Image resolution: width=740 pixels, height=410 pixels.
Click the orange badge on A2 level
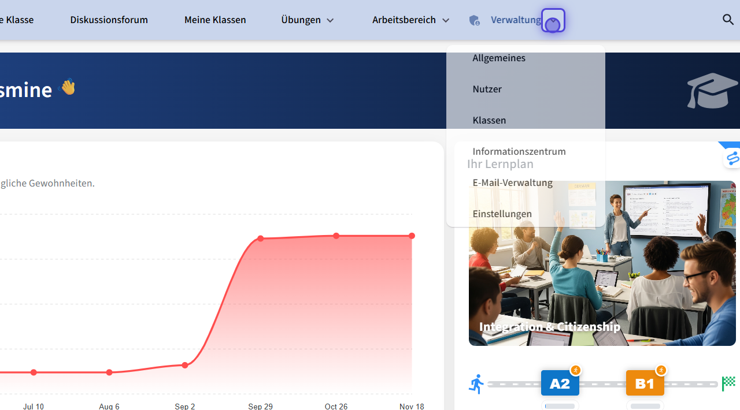click(575, 370)
